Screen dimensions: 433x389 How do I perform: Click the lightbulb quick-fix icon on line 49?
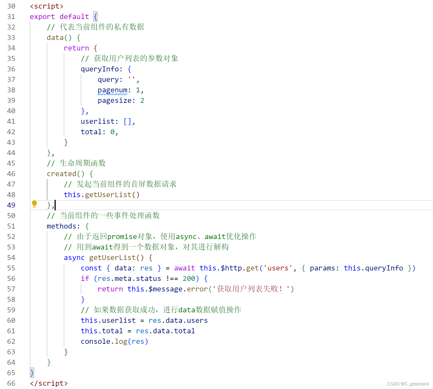[34, 204]
